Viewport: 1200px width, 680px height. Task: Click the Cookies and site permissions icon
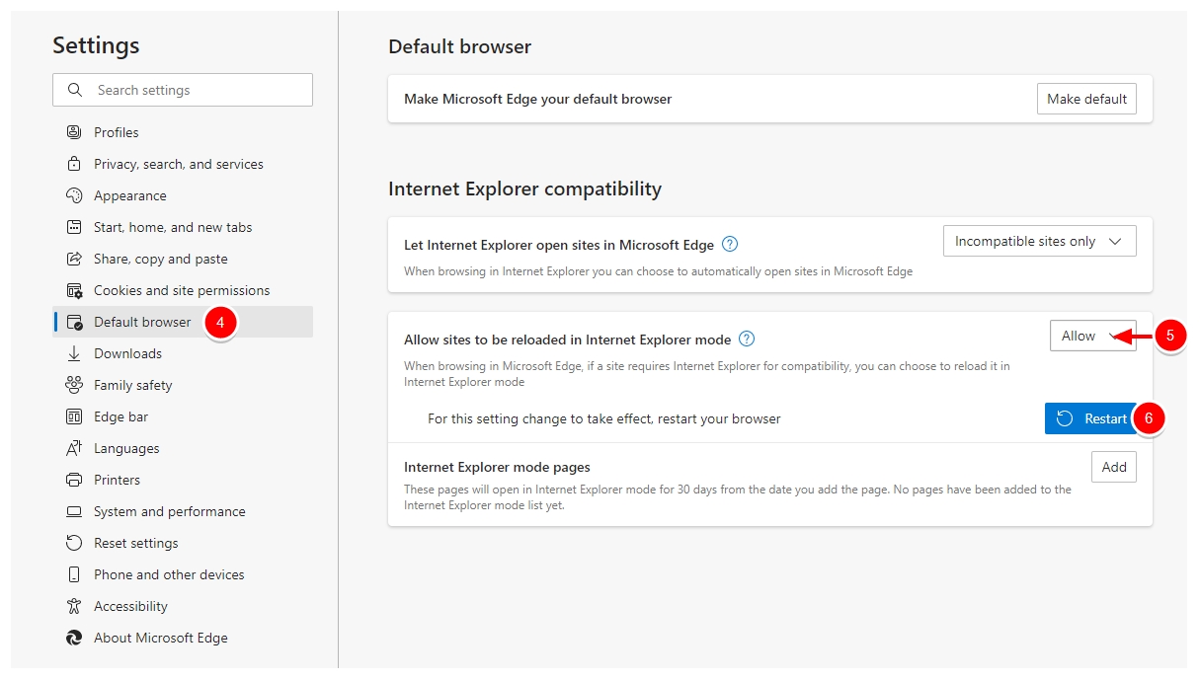74,290
